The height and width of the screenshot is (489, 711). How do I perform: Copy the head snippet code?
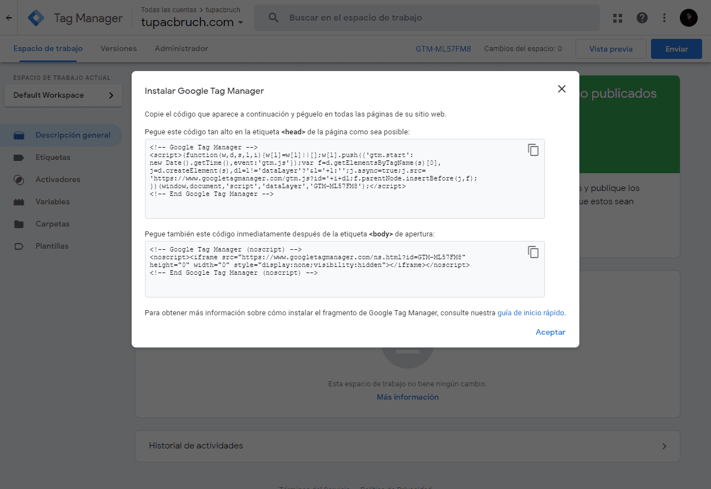tap(533, 150)
